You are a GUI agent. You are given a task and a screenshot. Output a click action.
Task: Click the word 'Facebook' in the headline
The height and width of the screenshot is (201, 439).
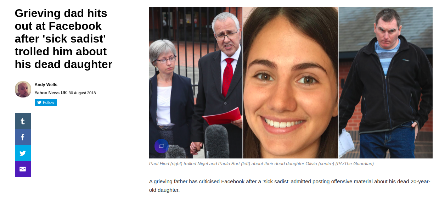tap(75, 26)
